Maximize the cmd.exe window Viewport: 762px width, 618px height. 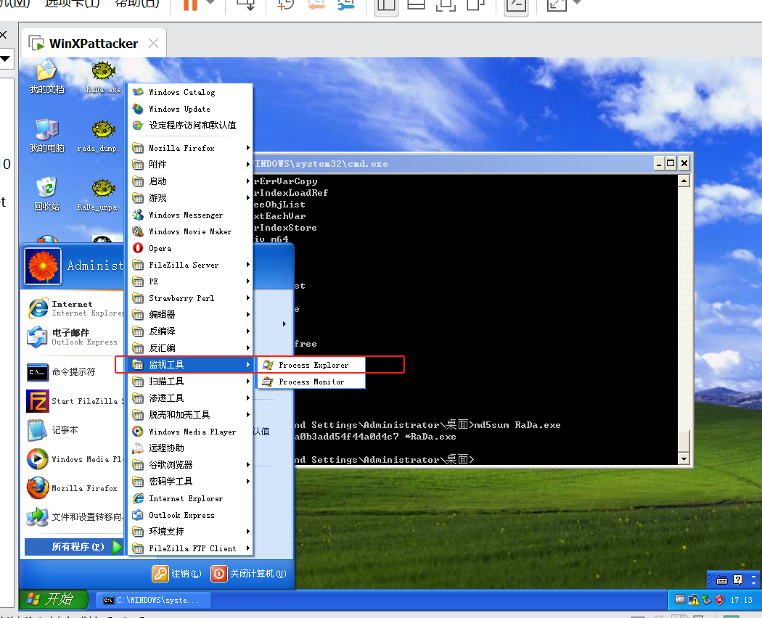point(671,164)
